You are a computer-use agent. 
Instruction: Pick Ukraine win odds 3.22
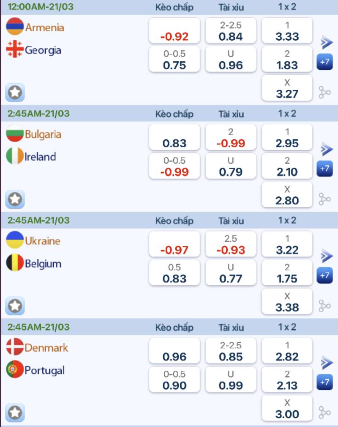coord(287,244)
